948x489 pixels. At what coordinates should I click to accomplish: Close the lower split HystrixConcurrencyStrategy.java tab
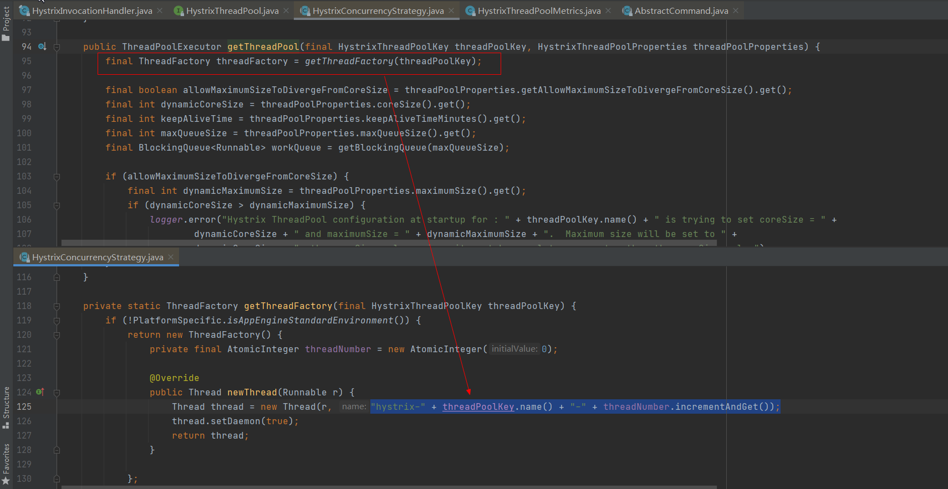coord(171,257)
